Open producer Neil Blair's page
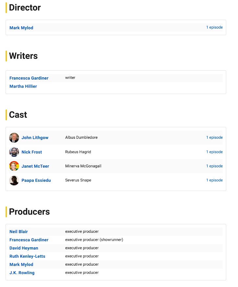This screenshot has height=287, width=238. point(19,232)
